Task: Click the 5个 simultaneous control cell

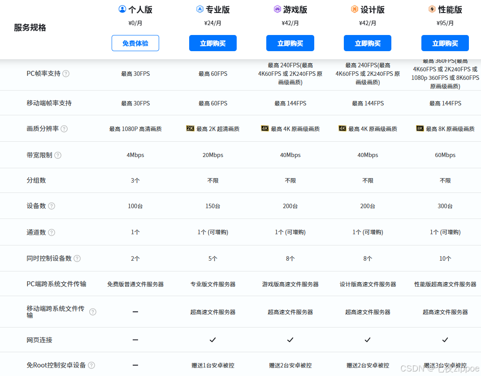Action: [213, 259]
